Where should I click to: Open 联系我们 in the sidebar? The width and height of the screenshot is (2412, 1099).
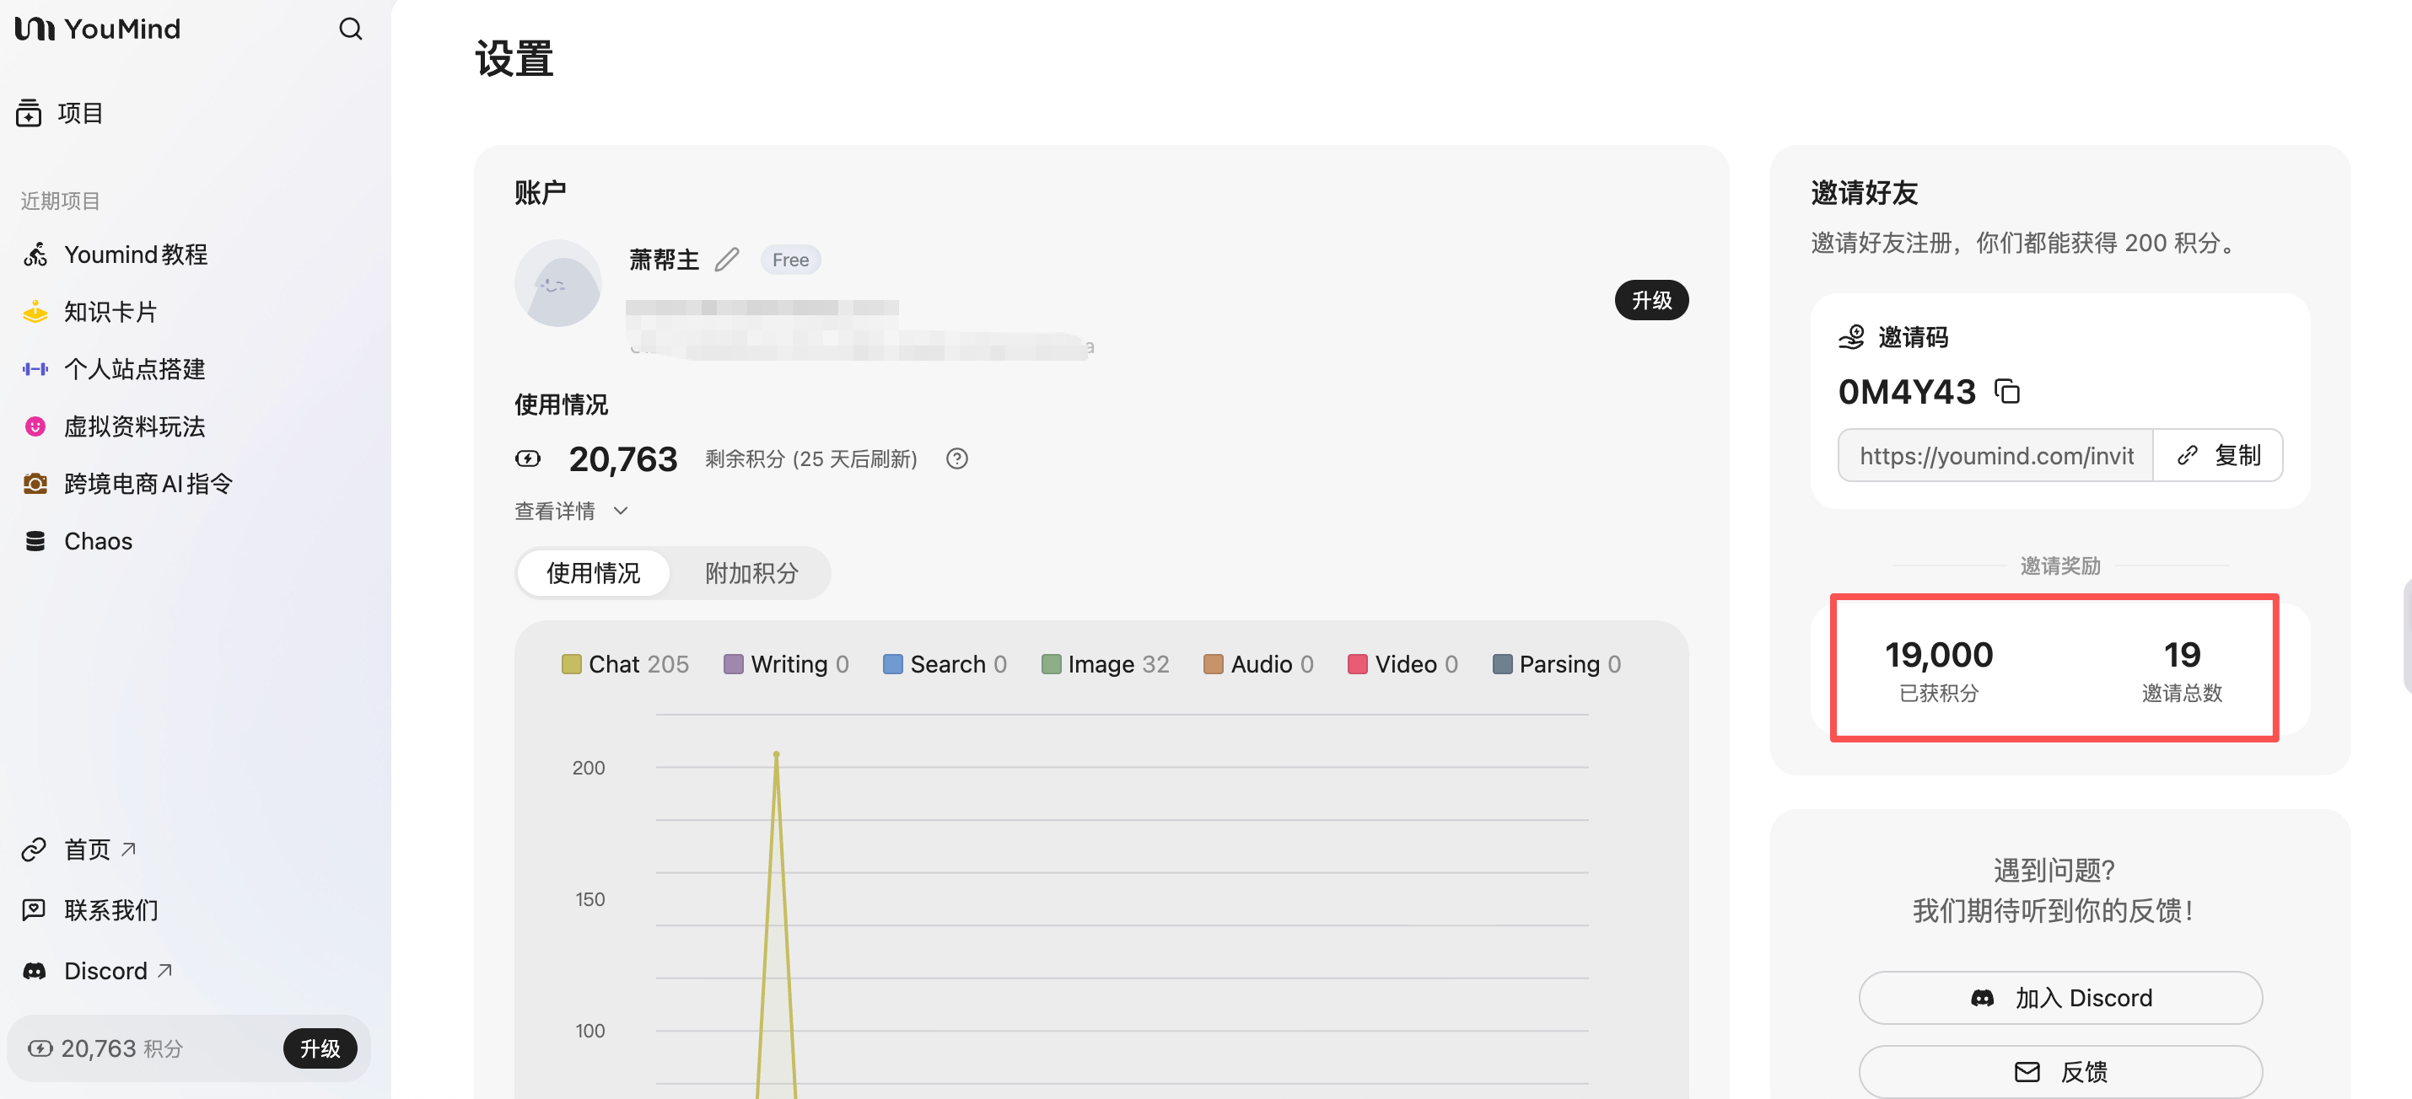pyautogui.click(x=90, y=909)
